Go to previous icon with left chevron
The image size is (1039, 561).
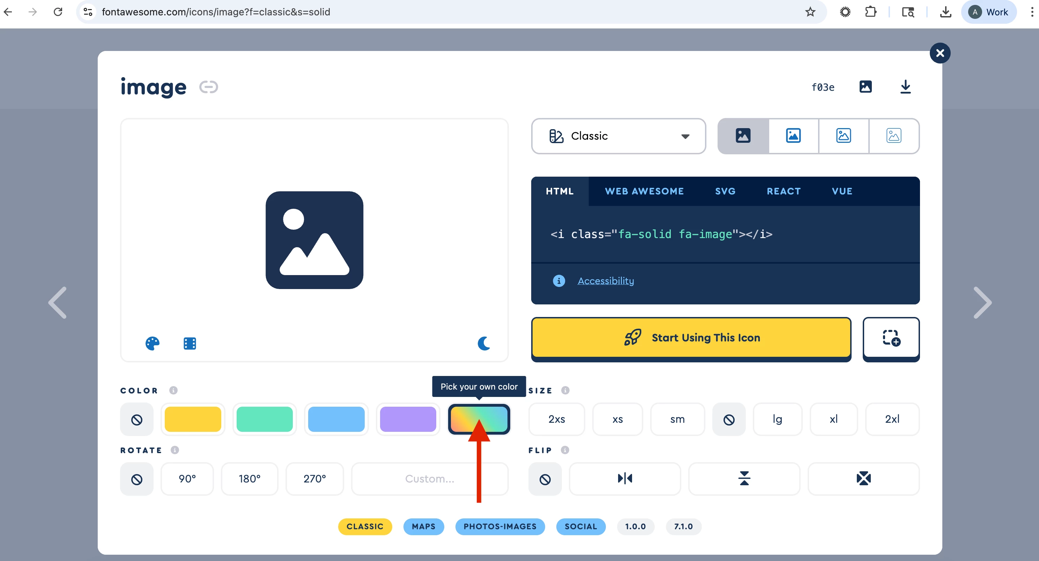(x=58, y=302)
